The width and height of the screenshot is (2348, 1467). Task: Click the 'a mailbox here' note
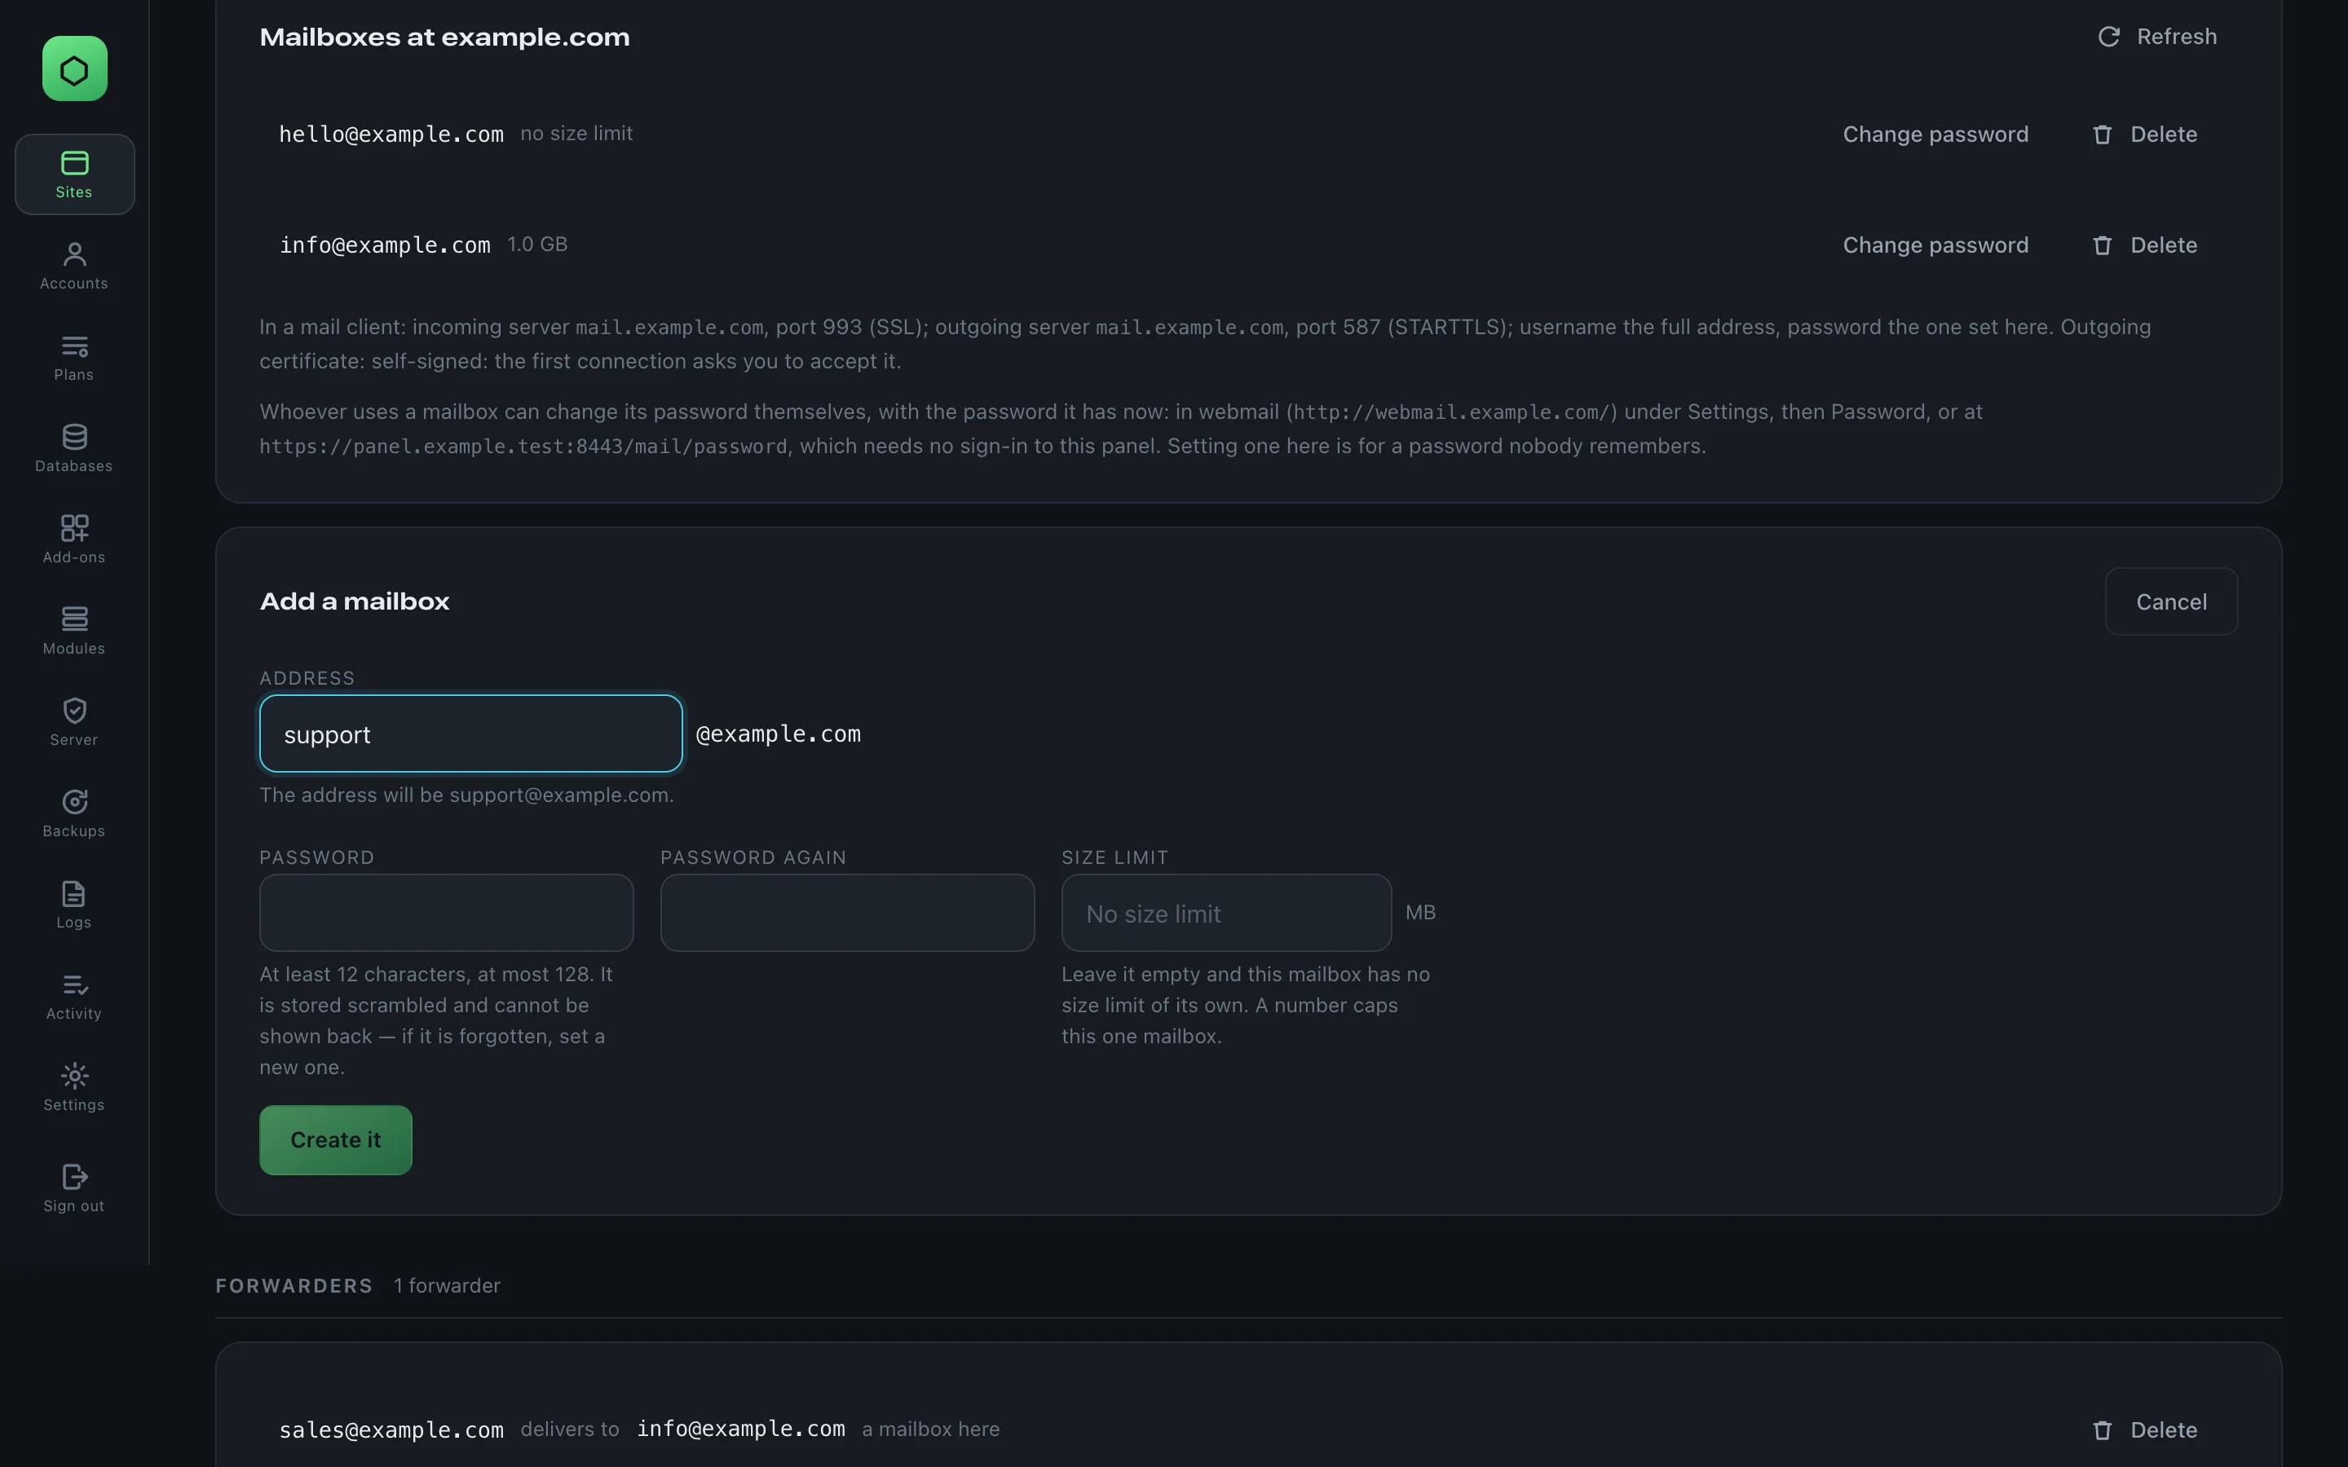[x=930, y=1430]
